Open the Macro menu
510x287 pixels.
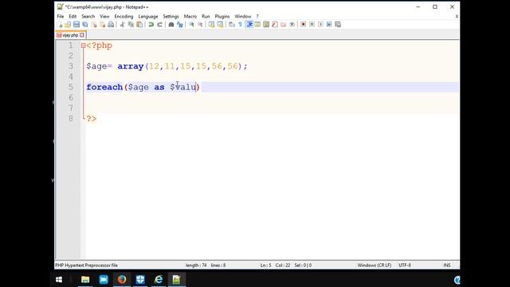point(190,16)
